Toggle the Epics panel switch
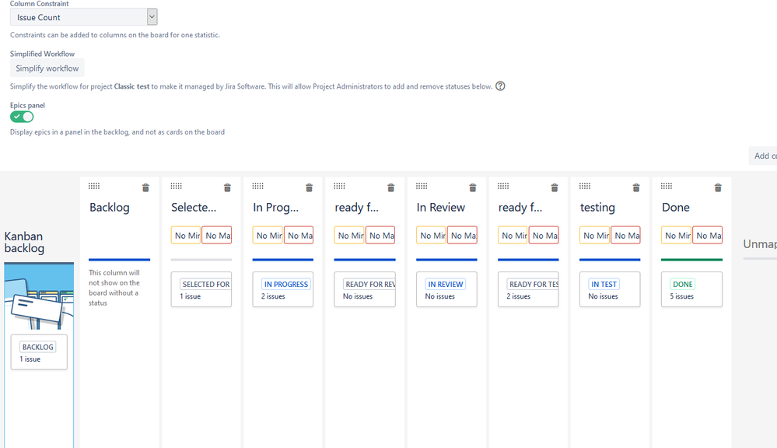 (x=22, y=117)
